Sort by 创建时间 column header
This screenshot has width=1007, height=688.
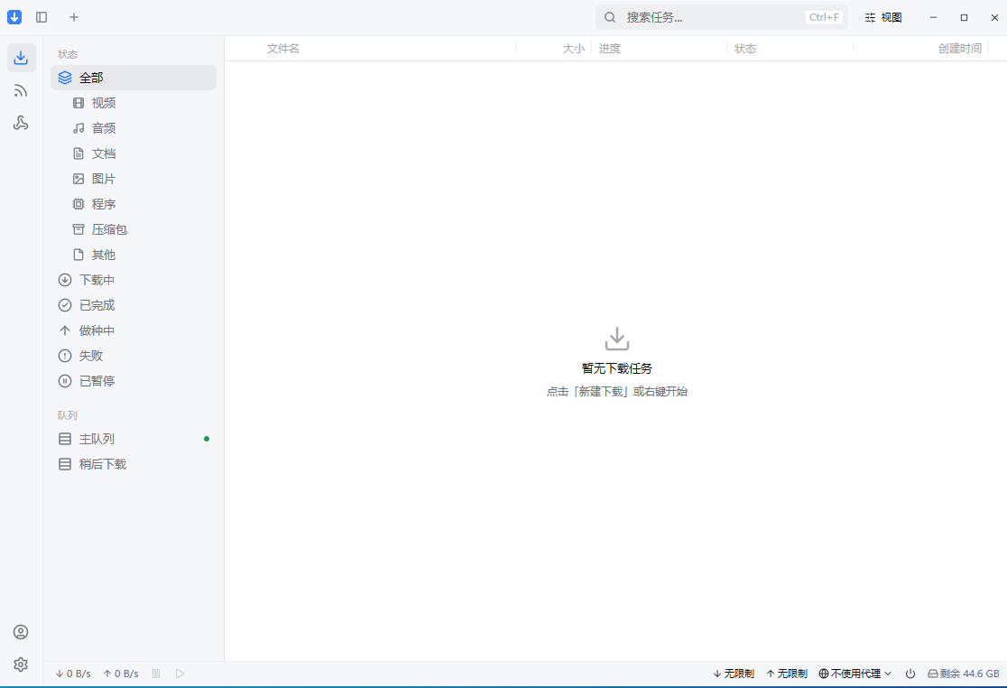coord(960,49)
